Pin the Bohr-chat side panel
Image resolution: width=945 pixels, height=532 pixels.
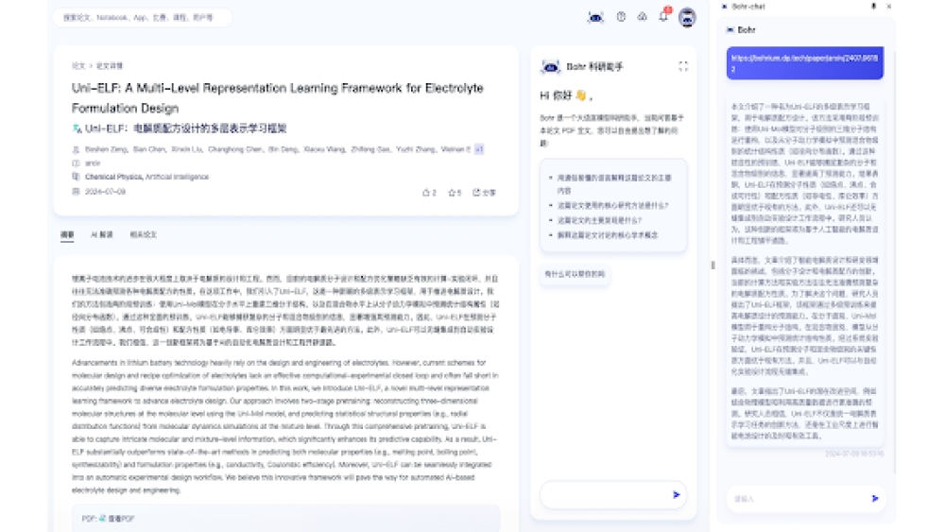pyautogui.click(x=873, y=6)
